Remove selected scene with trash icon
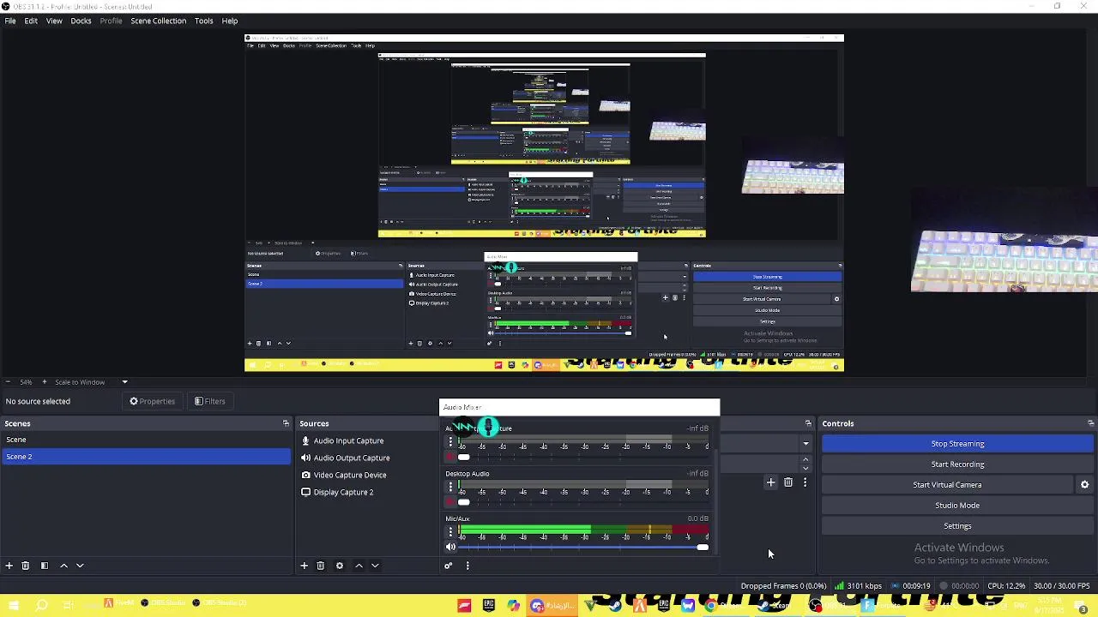The image size is (1098, 617). click(x=26, y=566)
